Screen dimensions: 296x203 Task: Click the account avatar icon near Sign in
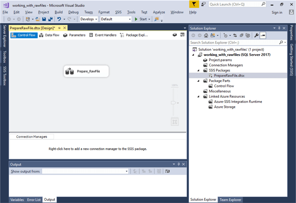[x=291, y=12]
